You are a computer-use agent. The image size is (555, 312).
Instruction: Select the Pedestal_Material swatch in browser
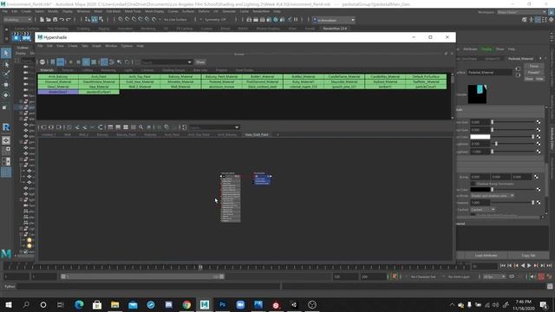coord(222,81)
